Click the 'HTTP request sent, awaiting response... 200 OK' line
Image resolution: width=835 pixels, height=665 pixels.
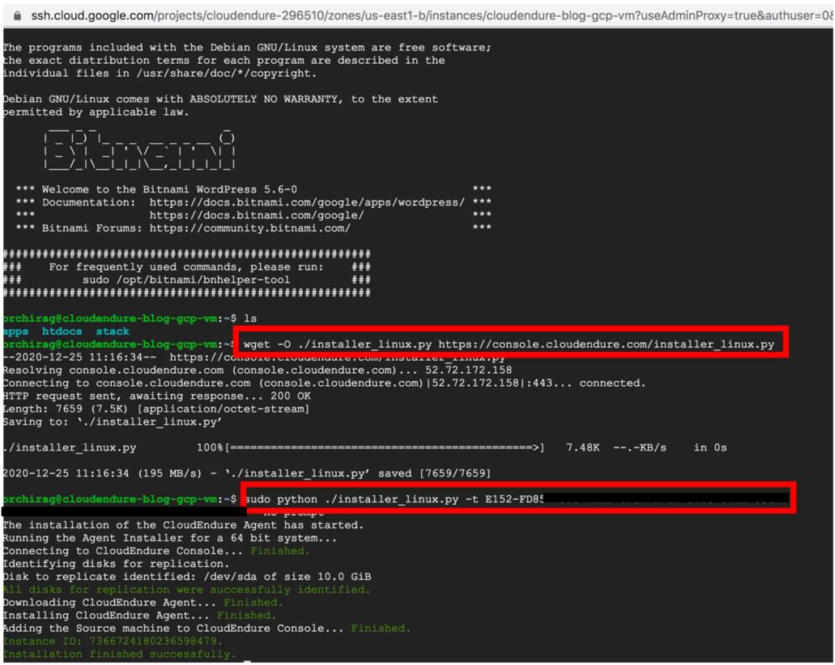tap(156, 396)
